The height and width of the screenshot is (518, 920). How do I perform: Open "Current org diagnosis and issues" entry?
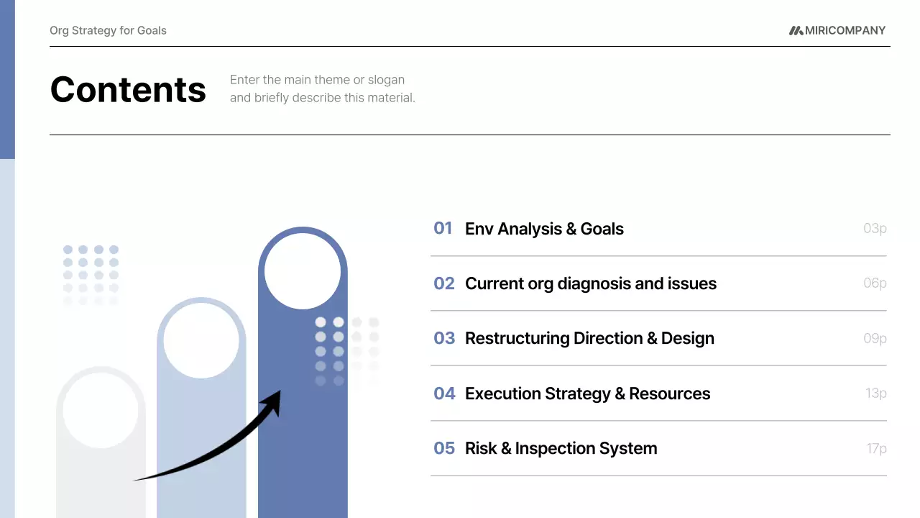pyautogui.click(x=590, y=283)
